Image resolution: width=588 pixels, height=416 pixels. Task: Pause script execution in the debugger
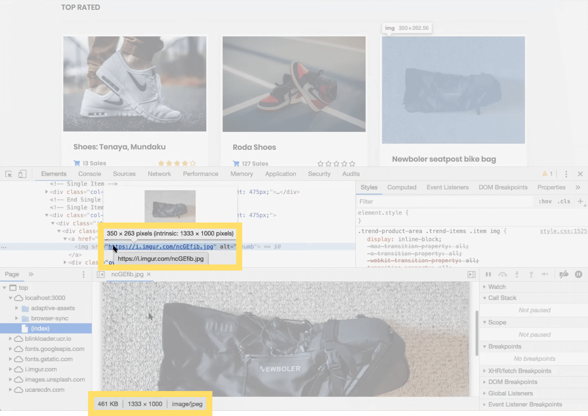tap(489, 274)
